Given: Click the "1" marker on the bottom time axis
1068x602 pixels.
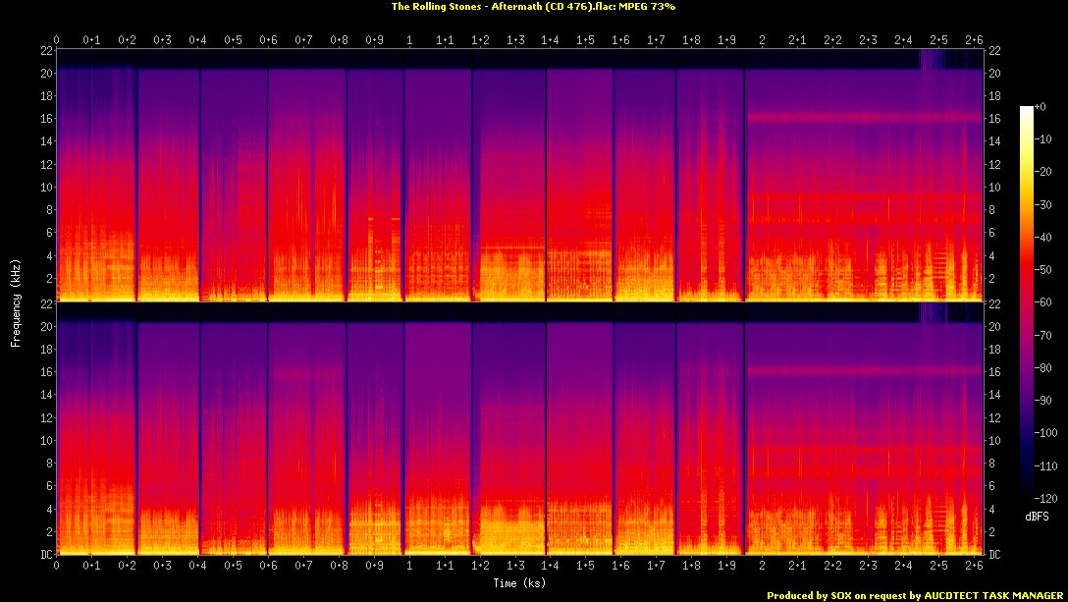Looking at the screenshot, I should pyautogui.click(x=409, y=567).
